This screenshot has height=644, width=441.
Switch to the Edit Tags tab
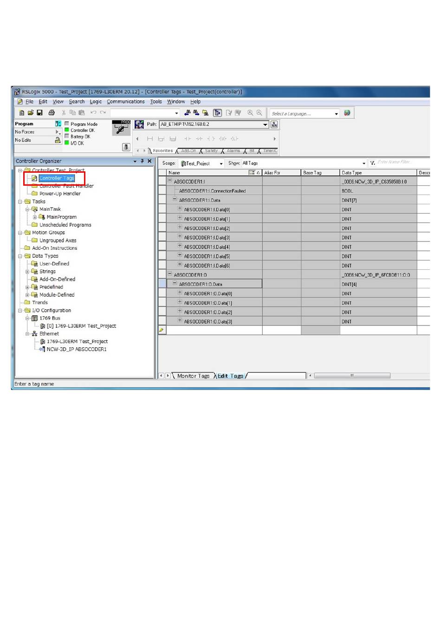point(230,376)
